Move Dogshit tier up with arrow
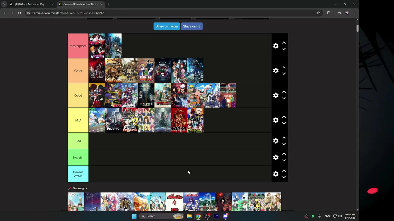Image resolution: width=394 pixels, height=221 pixels. coord(284,154)
